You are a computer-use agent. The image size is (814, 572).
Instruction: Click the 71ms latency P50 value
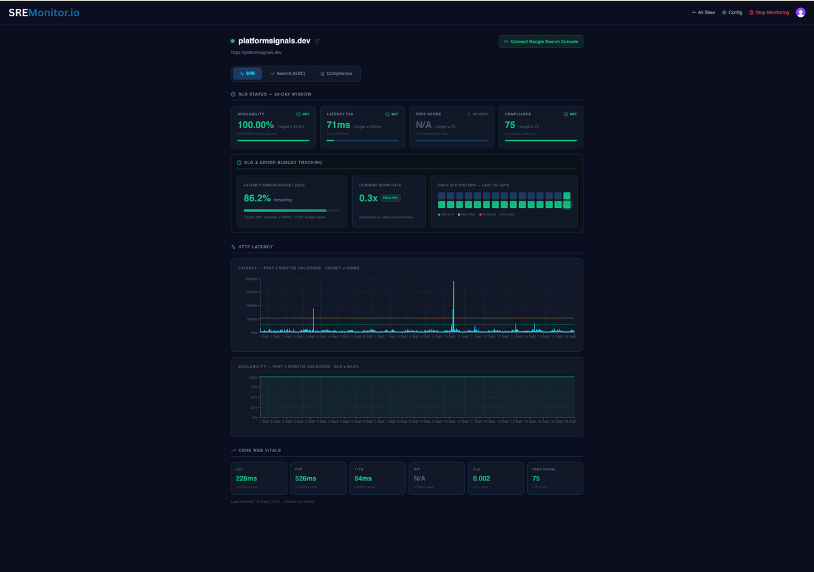(338, 125)
